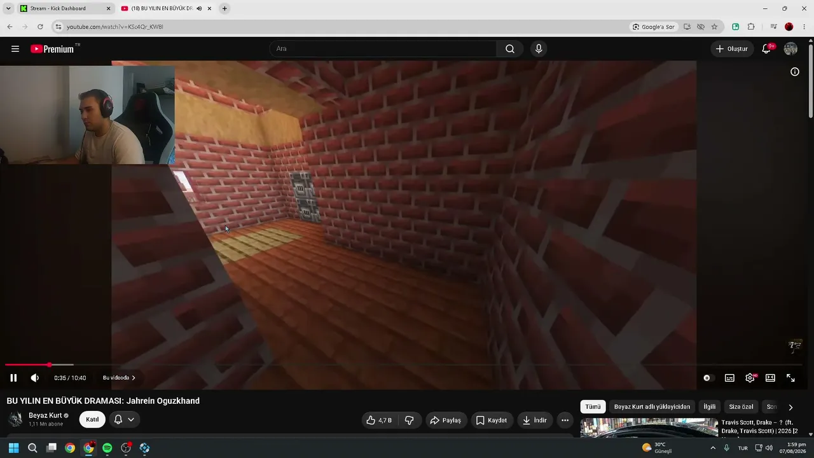The height and width of the screenshot is (458, 814).
Task: Select the 'Size özel' filter chip
Action: pos(741,407)
